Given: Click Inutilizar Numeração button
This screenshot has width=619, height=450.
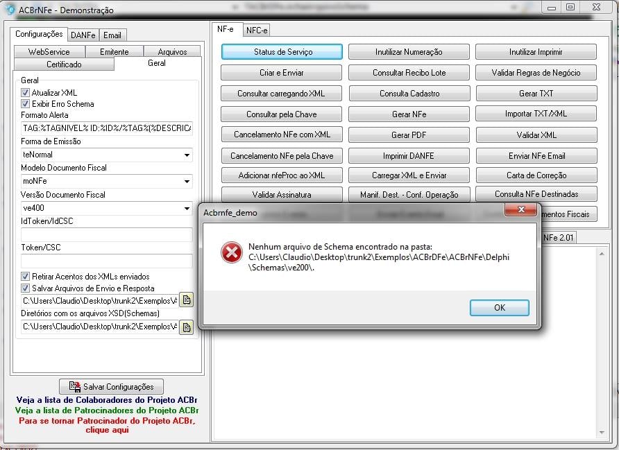Looking at the screenshot, I should [409, 52].
